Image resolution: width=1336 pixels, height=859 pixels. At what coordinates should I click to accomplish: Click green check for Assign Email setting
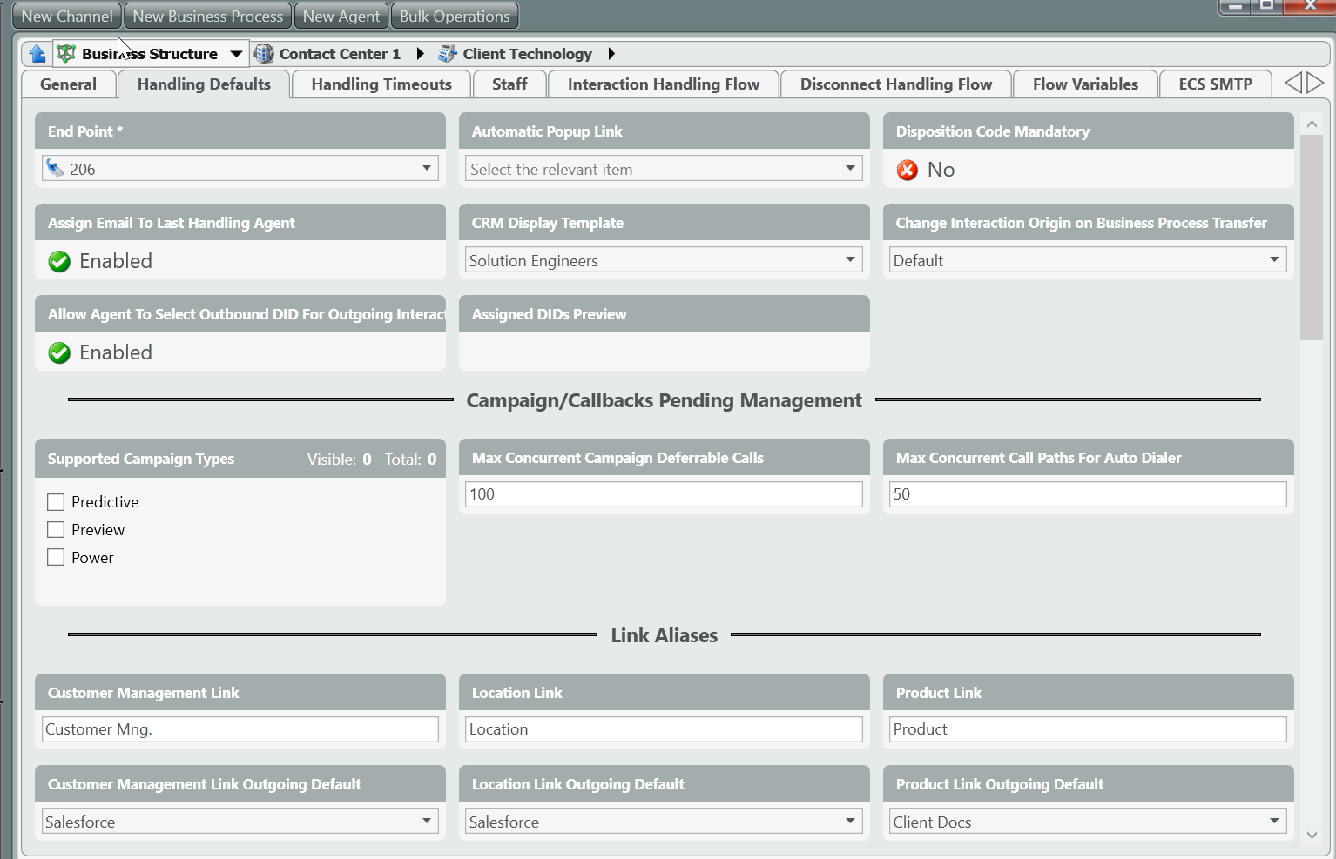[59, 261]
